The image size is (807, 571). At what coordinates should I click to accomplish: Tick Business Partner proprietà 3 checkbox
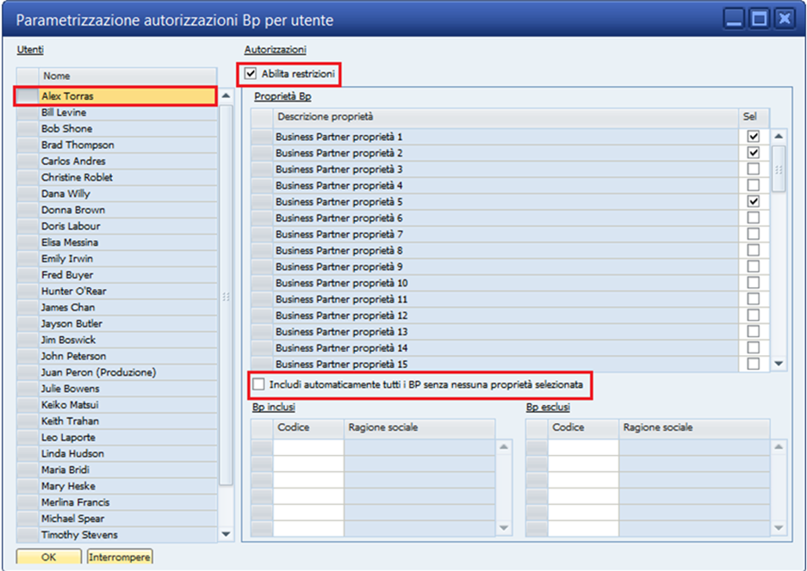753,169
